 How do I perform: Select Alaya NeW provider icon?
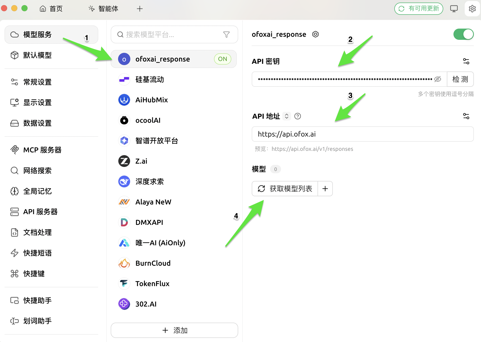[124, 202]
